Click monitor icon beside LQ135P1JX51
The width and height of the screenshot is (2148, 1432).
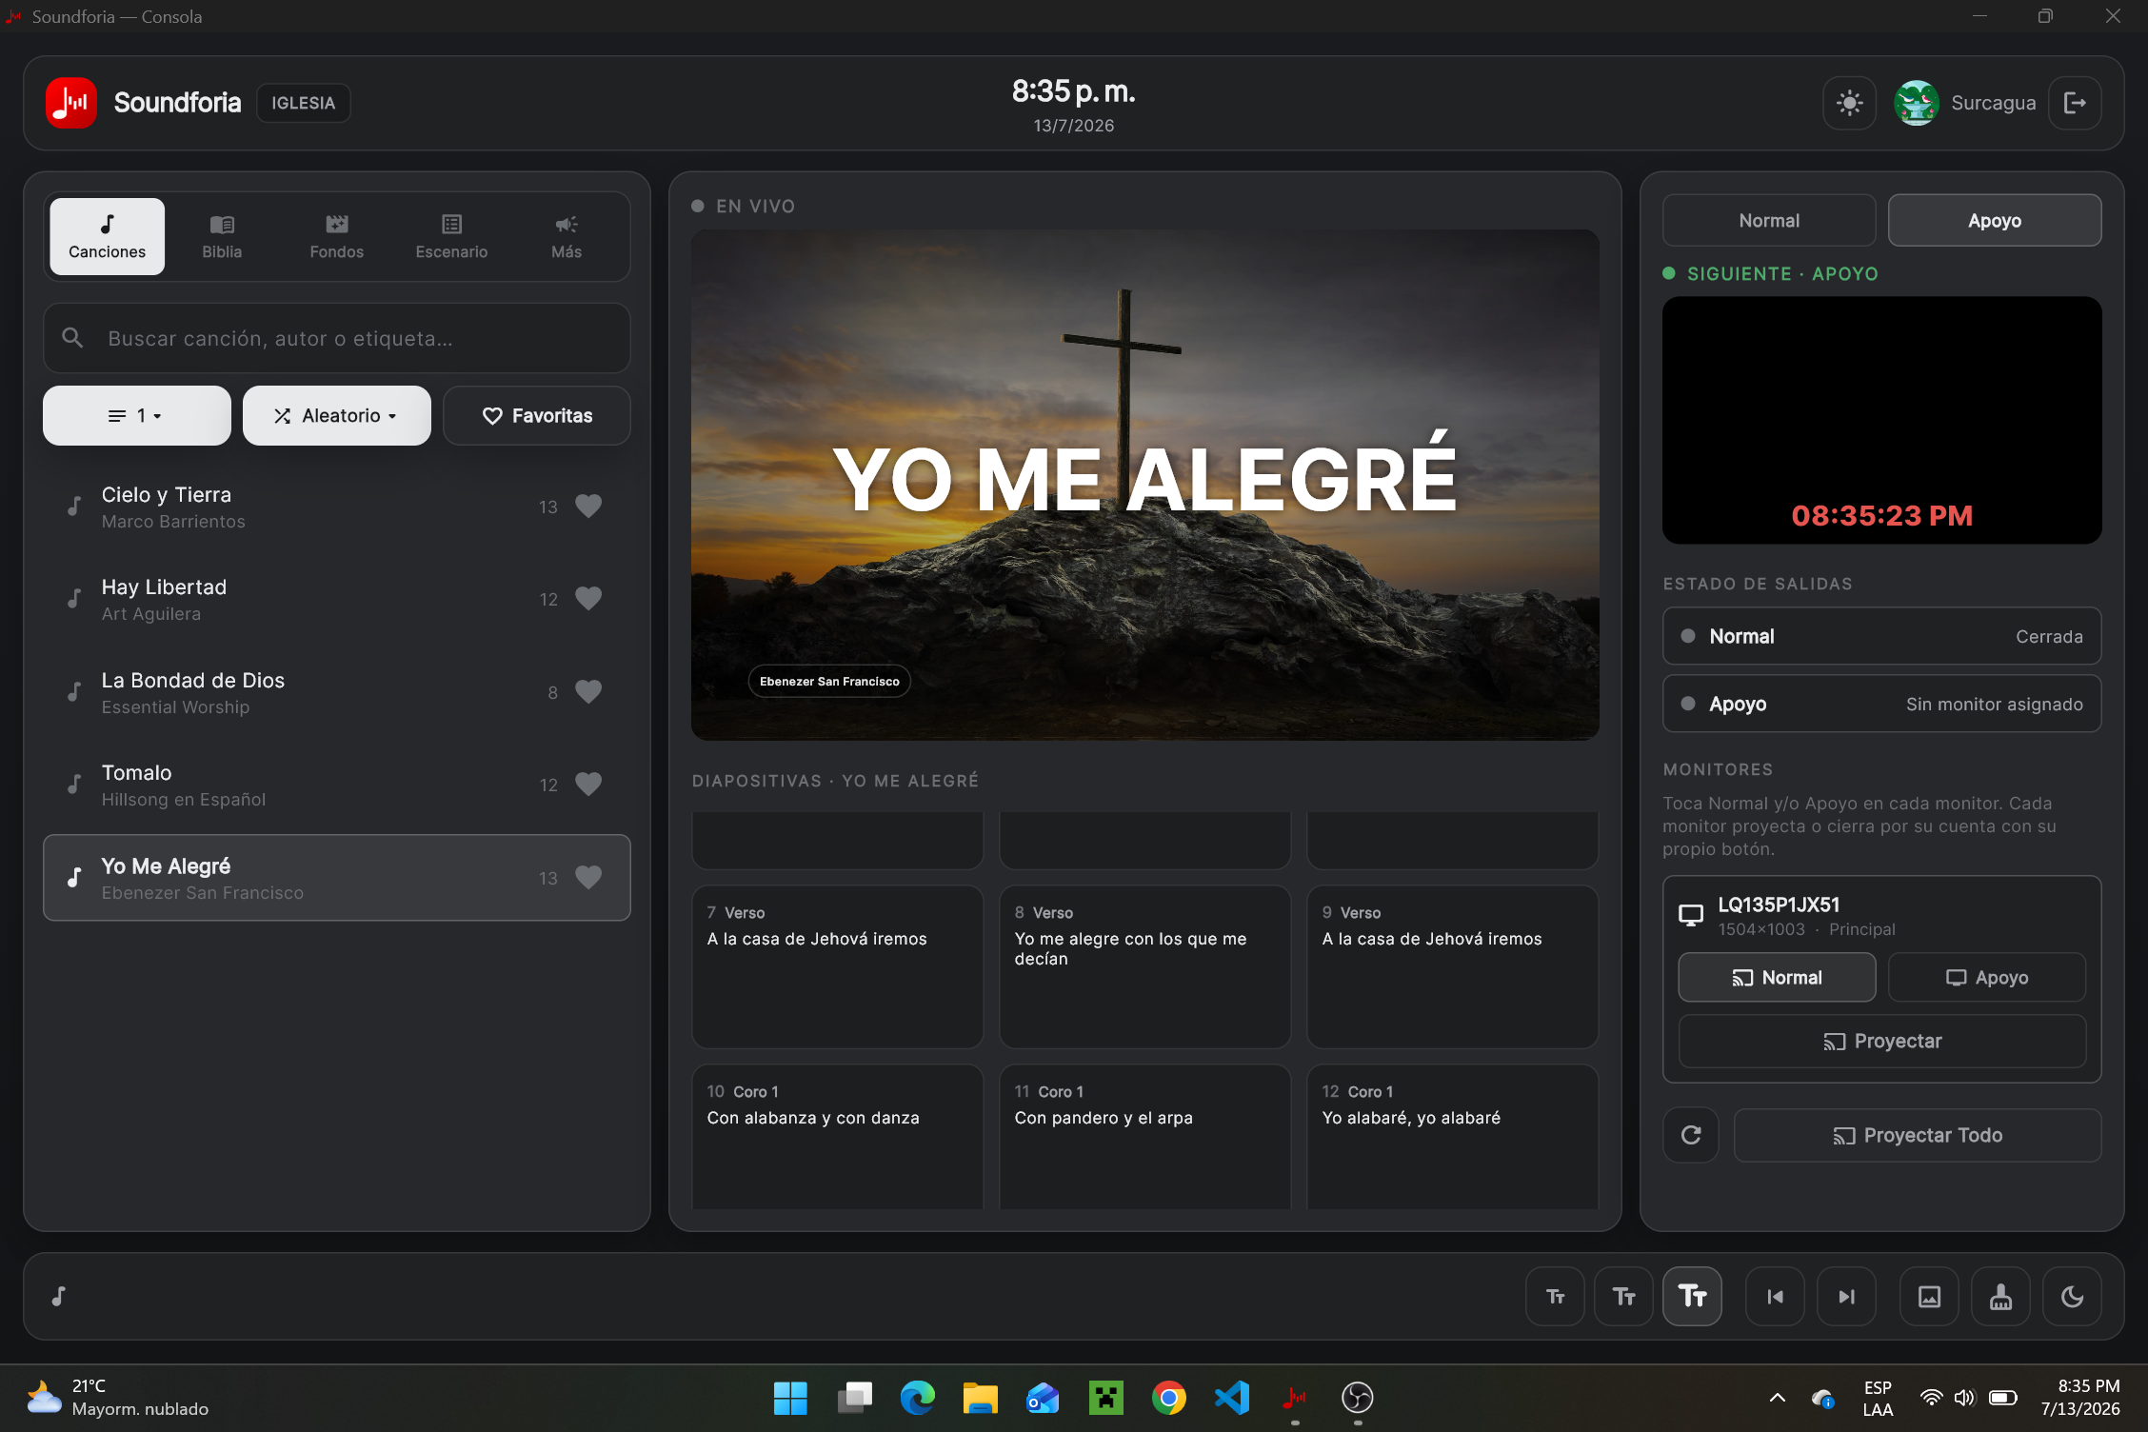[1691, 915]
